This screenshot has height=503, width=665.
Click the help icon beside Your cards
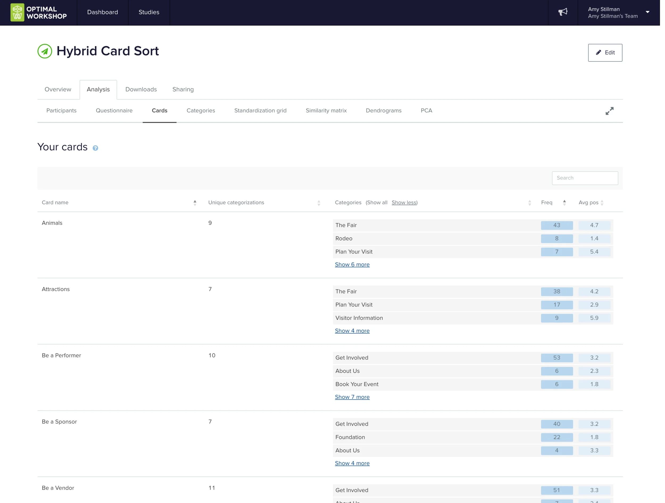95,148
